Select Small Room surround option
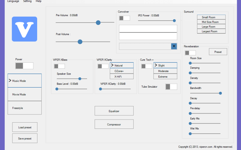The height and width of the screenshot is (150, 241). (211, 17)
